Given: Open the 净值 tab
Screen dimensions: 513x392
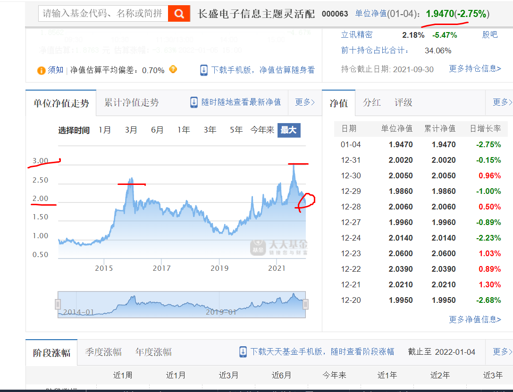Looking at the screenshot, I should coord(339,103).
